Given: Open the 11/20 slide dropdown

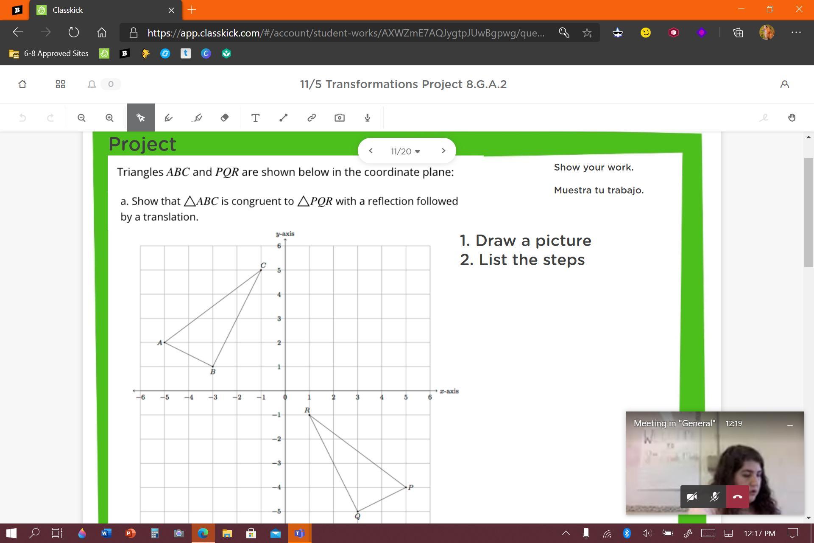Looking at the screenshot, I should (x=405, y=151).
